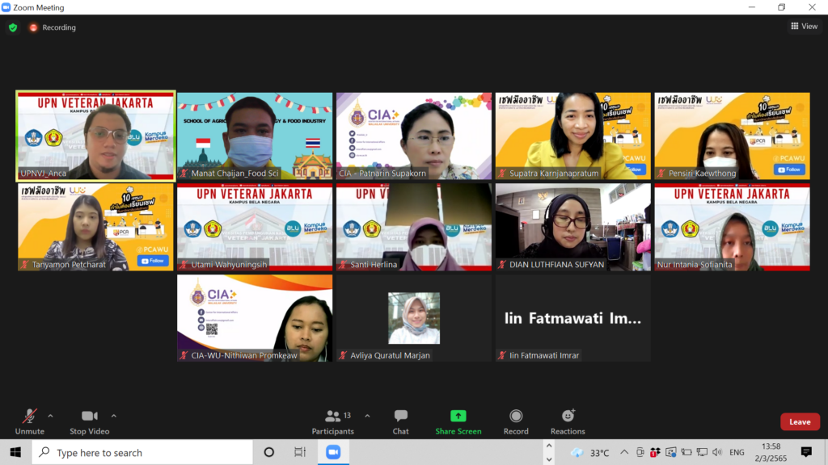The width and height of the screenshot is (828, 465).
Task: Start recording with Record button
Action: pos(516,421)
